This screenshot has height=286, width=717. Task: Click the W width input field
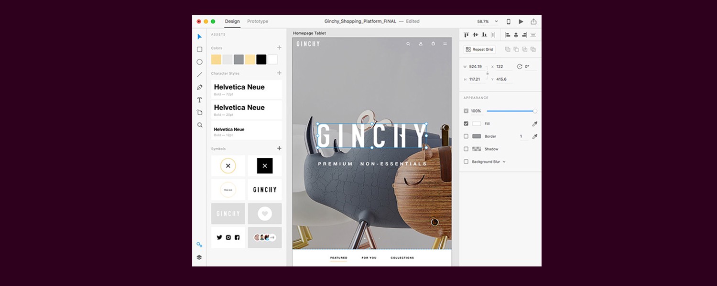[475, 66]
